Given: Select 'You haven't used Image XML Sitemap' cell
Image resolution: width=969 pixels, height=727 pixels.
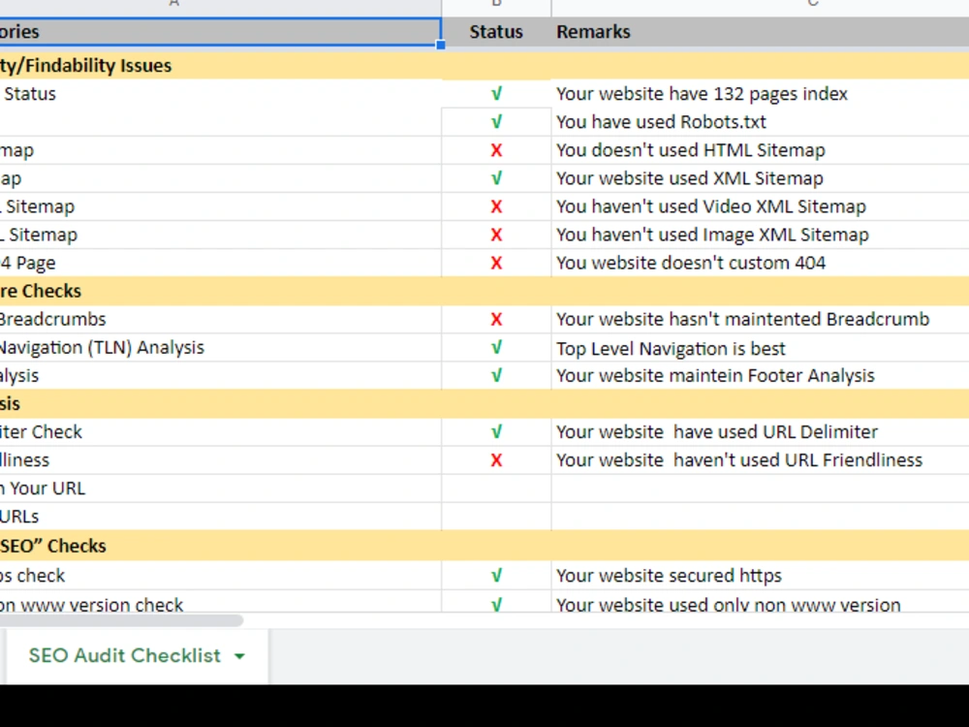Looking at the screenshot, I should point(760,235).
